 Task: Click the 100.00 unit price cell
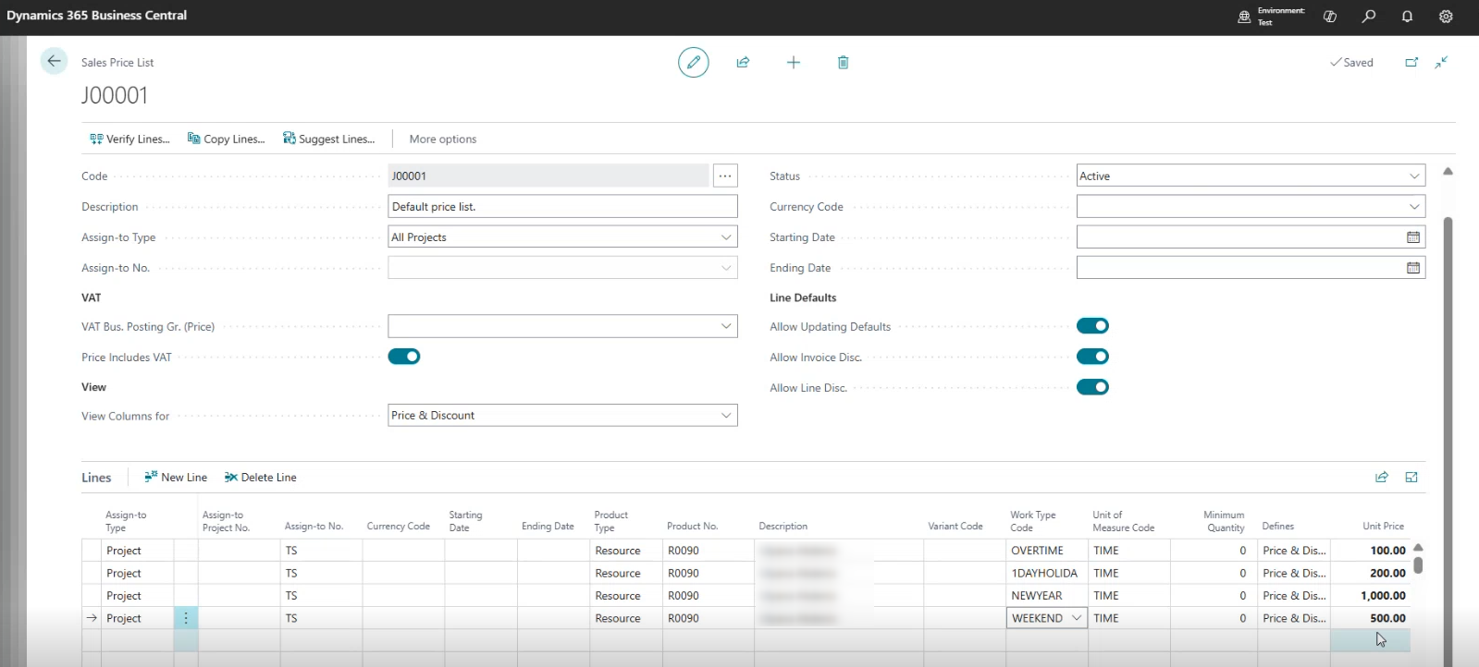click(1371, 551)
